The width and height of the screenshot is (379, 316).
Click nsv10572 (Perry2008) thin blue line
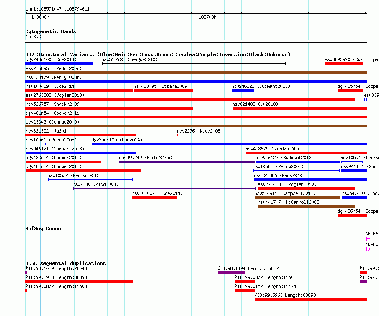pyautogui.click(x=90, y=180)
